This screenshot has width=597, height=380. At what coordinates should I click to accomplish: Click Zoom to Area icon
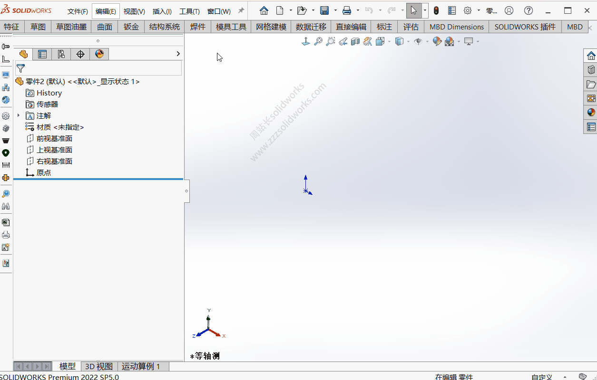[331, 42]
